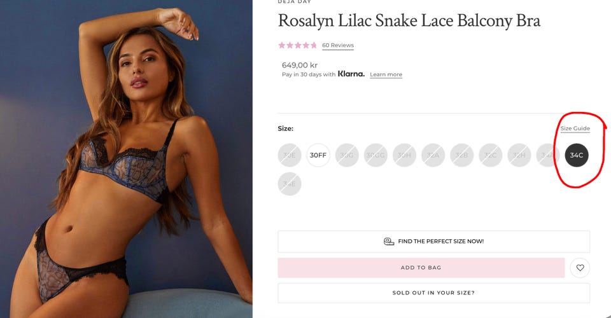
Task: Choose sold-out size 30GG
Action: 376,155
